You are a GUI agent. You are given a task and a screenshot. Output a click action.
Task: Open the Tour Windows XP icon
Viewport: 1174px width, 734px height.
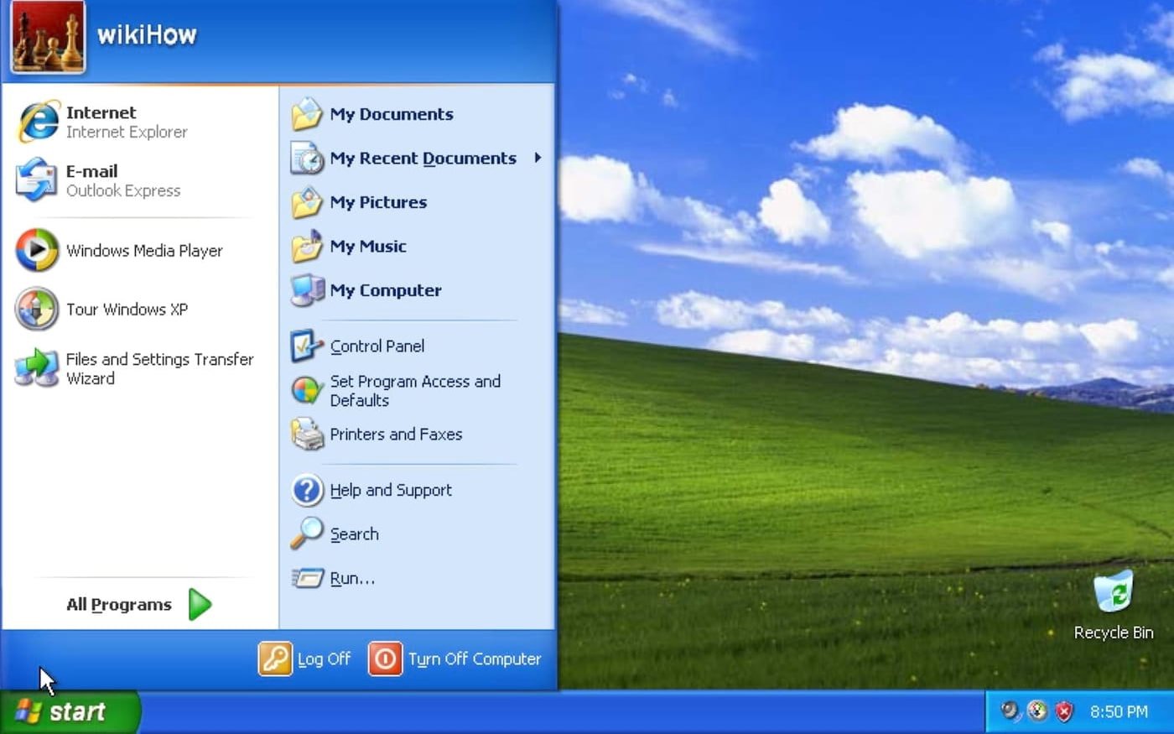tap(38, 309)
